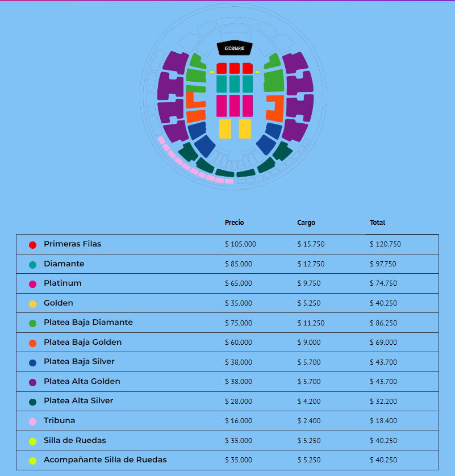Click the Total column header
This screenshot has width=455, height=476.
coord(377,223)
